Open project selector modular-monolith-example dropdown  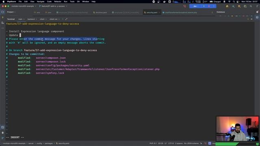[x=24, y=6]
